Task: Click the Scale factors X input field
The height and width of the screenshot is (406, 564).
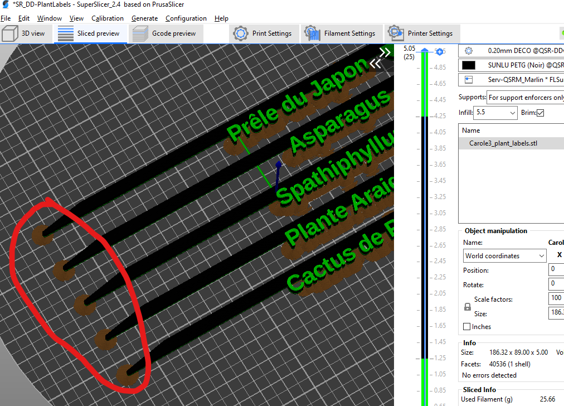Action: pos(556,298)
